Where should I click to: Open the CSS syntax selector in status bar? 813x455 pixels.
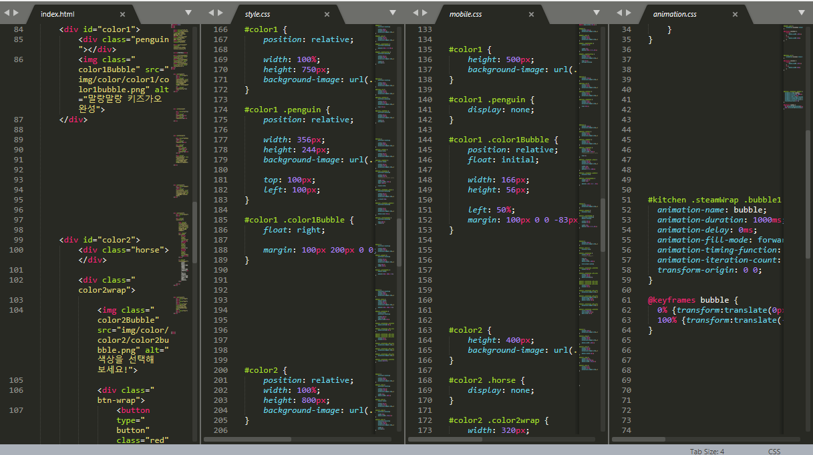(x=774, y=452)
